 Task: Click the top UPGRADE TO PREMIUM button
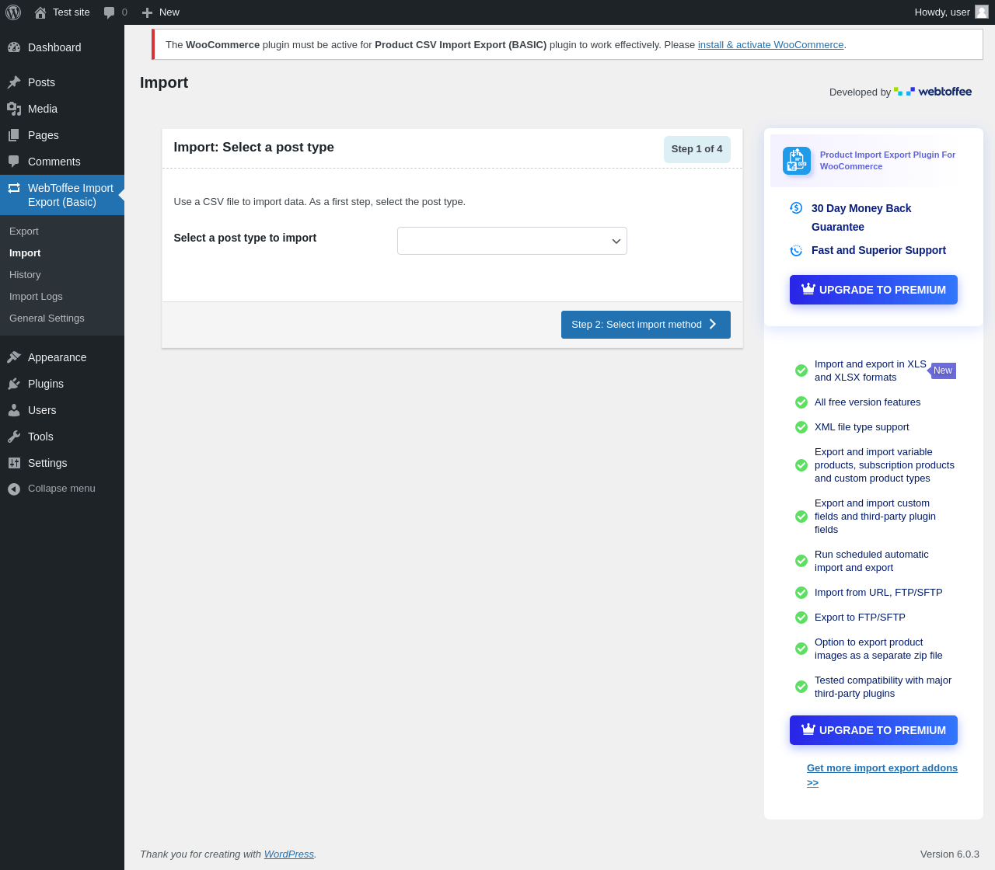click(874, 290)
